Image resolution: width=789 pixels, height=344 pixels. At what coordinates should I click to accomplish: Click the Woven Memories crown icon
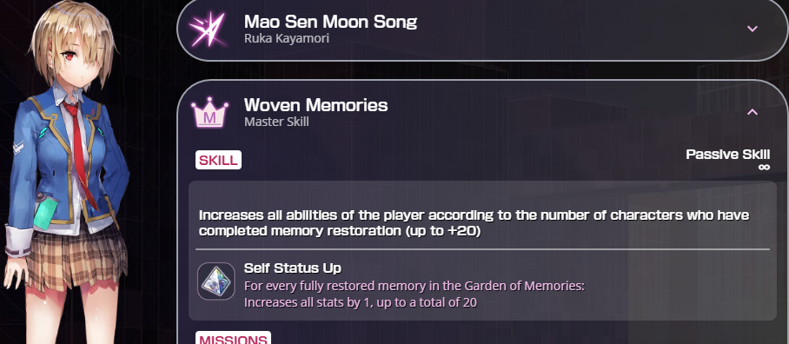click(x=209, y=114)
